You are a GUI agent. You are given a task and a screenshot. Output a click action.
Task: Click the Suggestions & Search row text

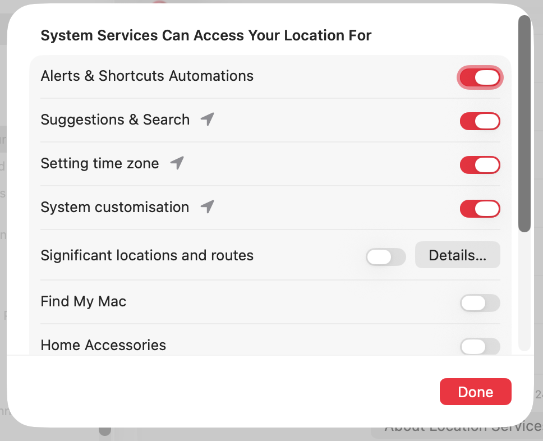pos(115,120)
